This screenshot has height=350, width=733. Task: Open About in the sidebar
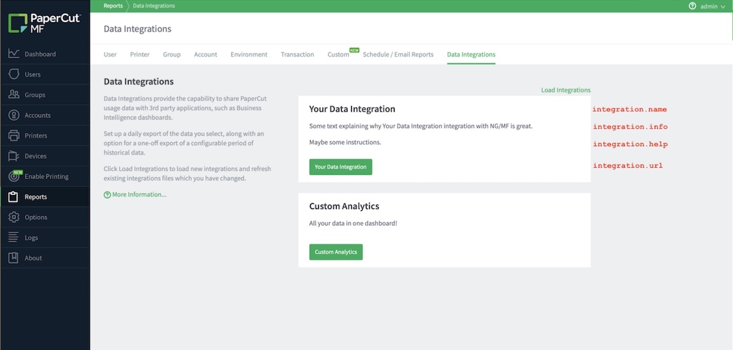45,258
